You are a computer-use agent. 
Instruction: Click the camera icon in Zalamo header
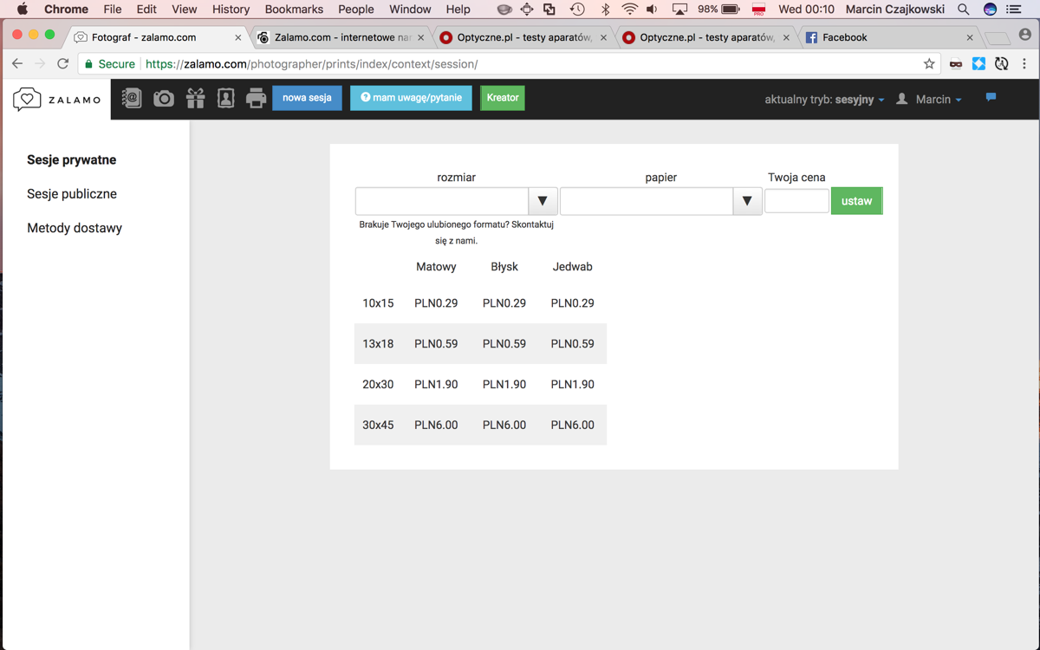tap(164, 99)
